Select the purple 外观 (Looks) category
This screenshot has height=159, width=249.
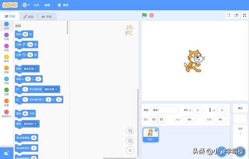[7, 37]
